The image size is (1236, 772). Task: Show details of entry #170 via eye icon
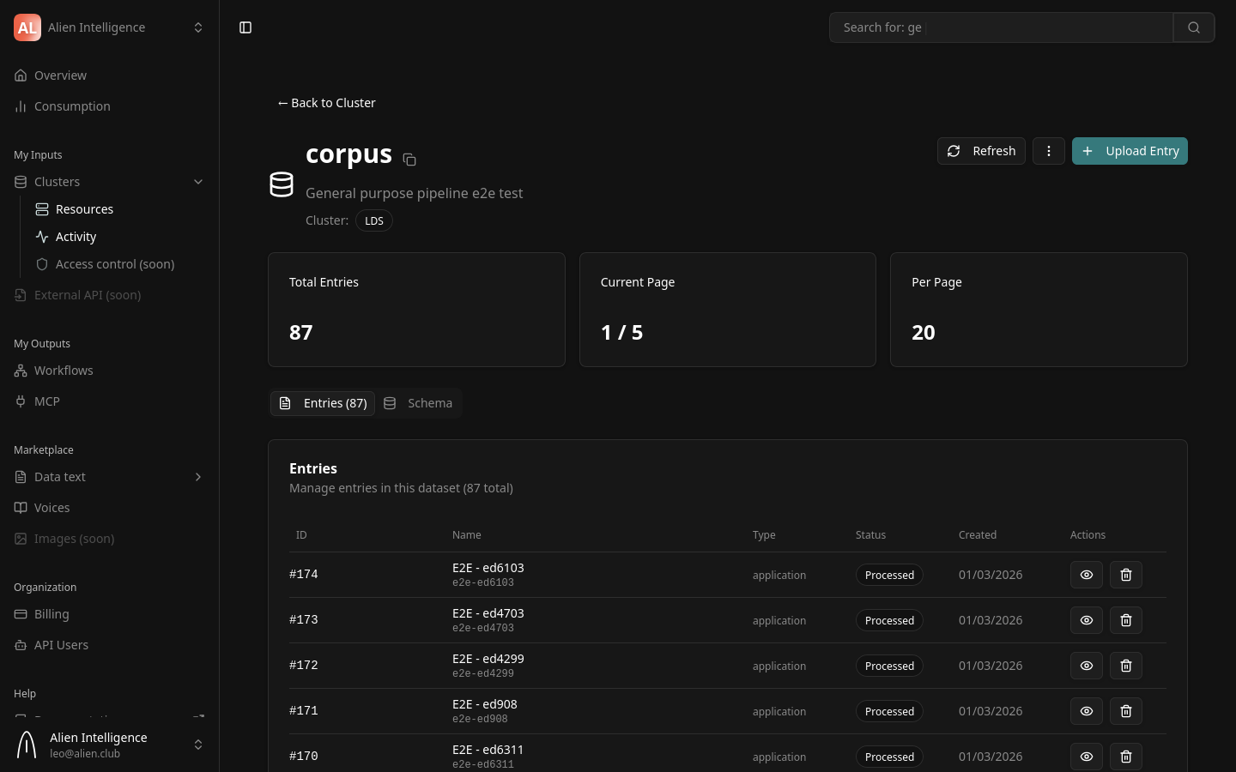(x=1086, y=757)
